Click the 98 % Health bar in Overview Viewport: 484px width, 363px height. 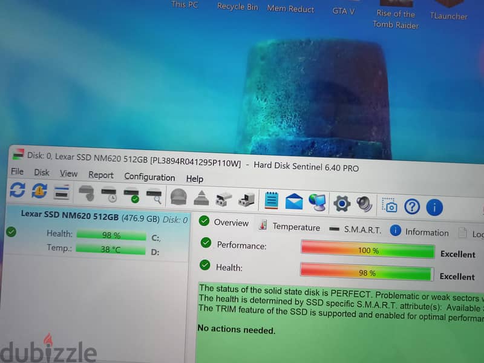click(367, 272)
